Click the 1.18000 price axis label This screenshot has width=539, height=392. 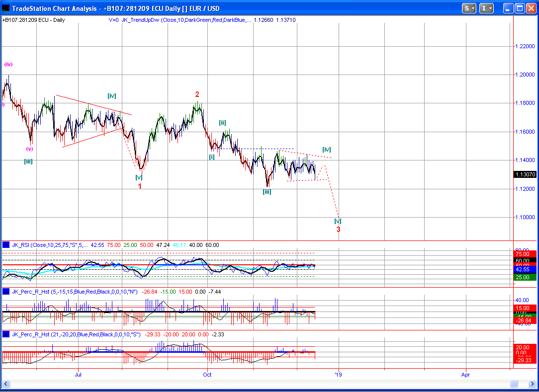click(525, 103)
